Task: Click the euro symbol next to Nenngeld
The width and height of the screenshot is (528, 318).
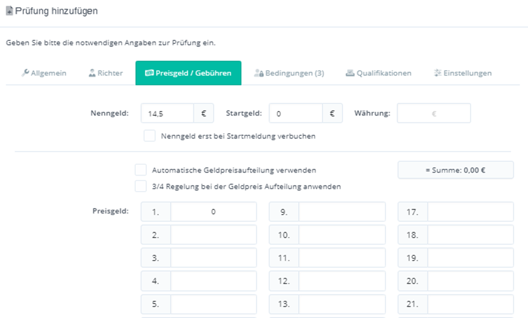Action: point(204,113)
